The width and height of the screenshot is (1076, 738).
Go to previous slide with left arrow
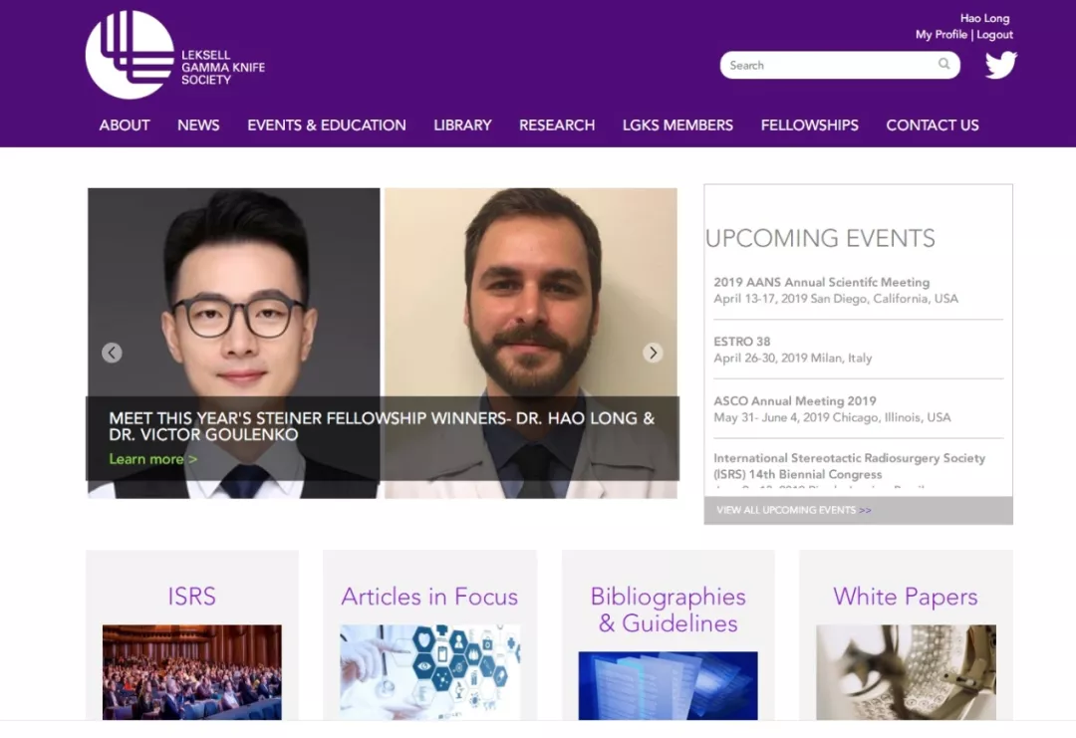(x=112, y=353)
